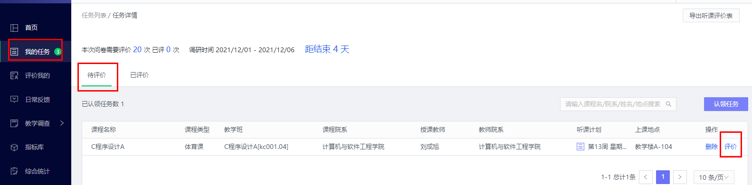Click the 教学调查 survey icon
The width and height of the screenshot is (752, 185).
tap(14, 123)
